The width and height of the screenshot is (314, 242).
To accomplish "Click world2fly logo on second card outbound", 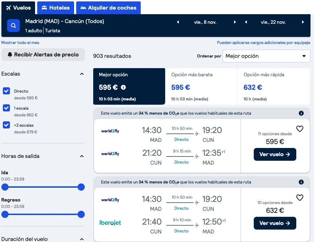I will coord(110,200).
